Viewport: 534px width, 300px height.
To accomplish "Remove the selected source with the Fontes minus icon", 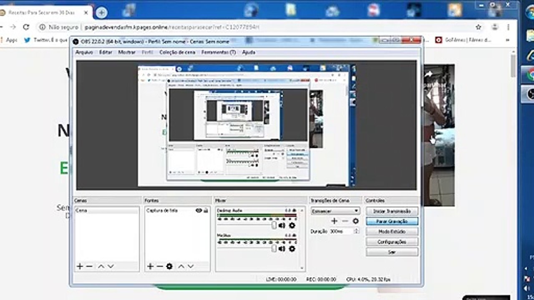I will [159, 266].
